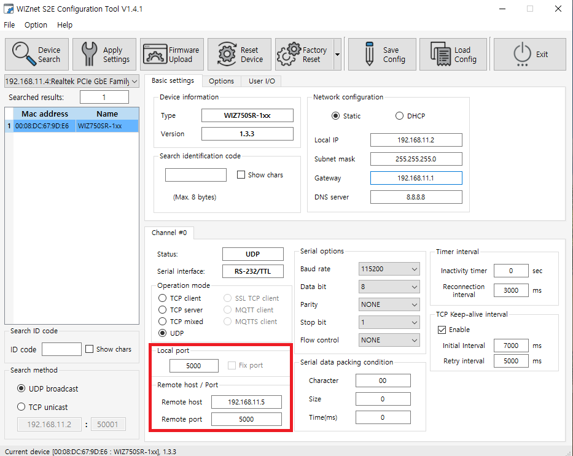Click the Load Config document icon
Image resolution: width=573 pixels, height=456 pixels.
point(441,54)
